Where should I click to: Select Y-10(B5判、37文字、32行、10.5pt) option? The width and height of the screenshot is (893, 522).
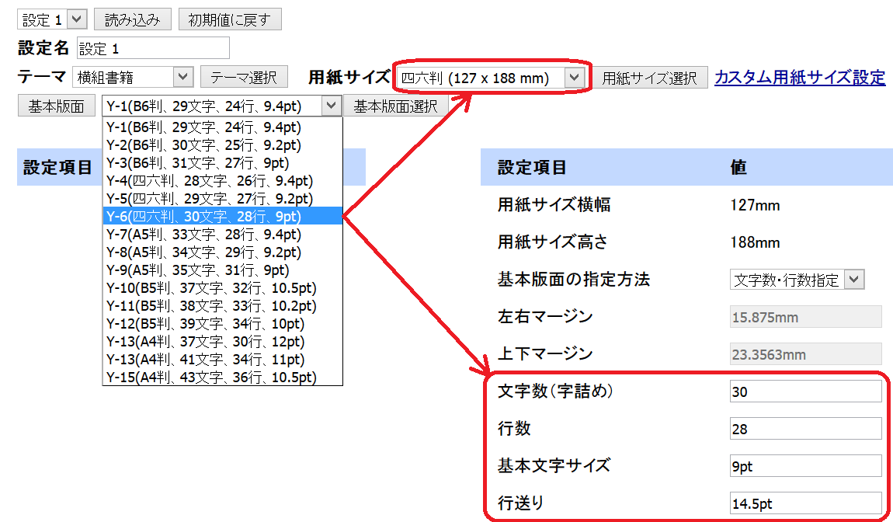[x=222, y=287]
